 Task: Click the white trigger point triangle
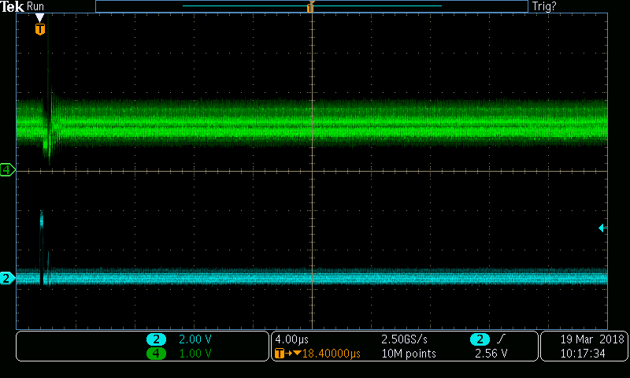[x=39, y=17]
